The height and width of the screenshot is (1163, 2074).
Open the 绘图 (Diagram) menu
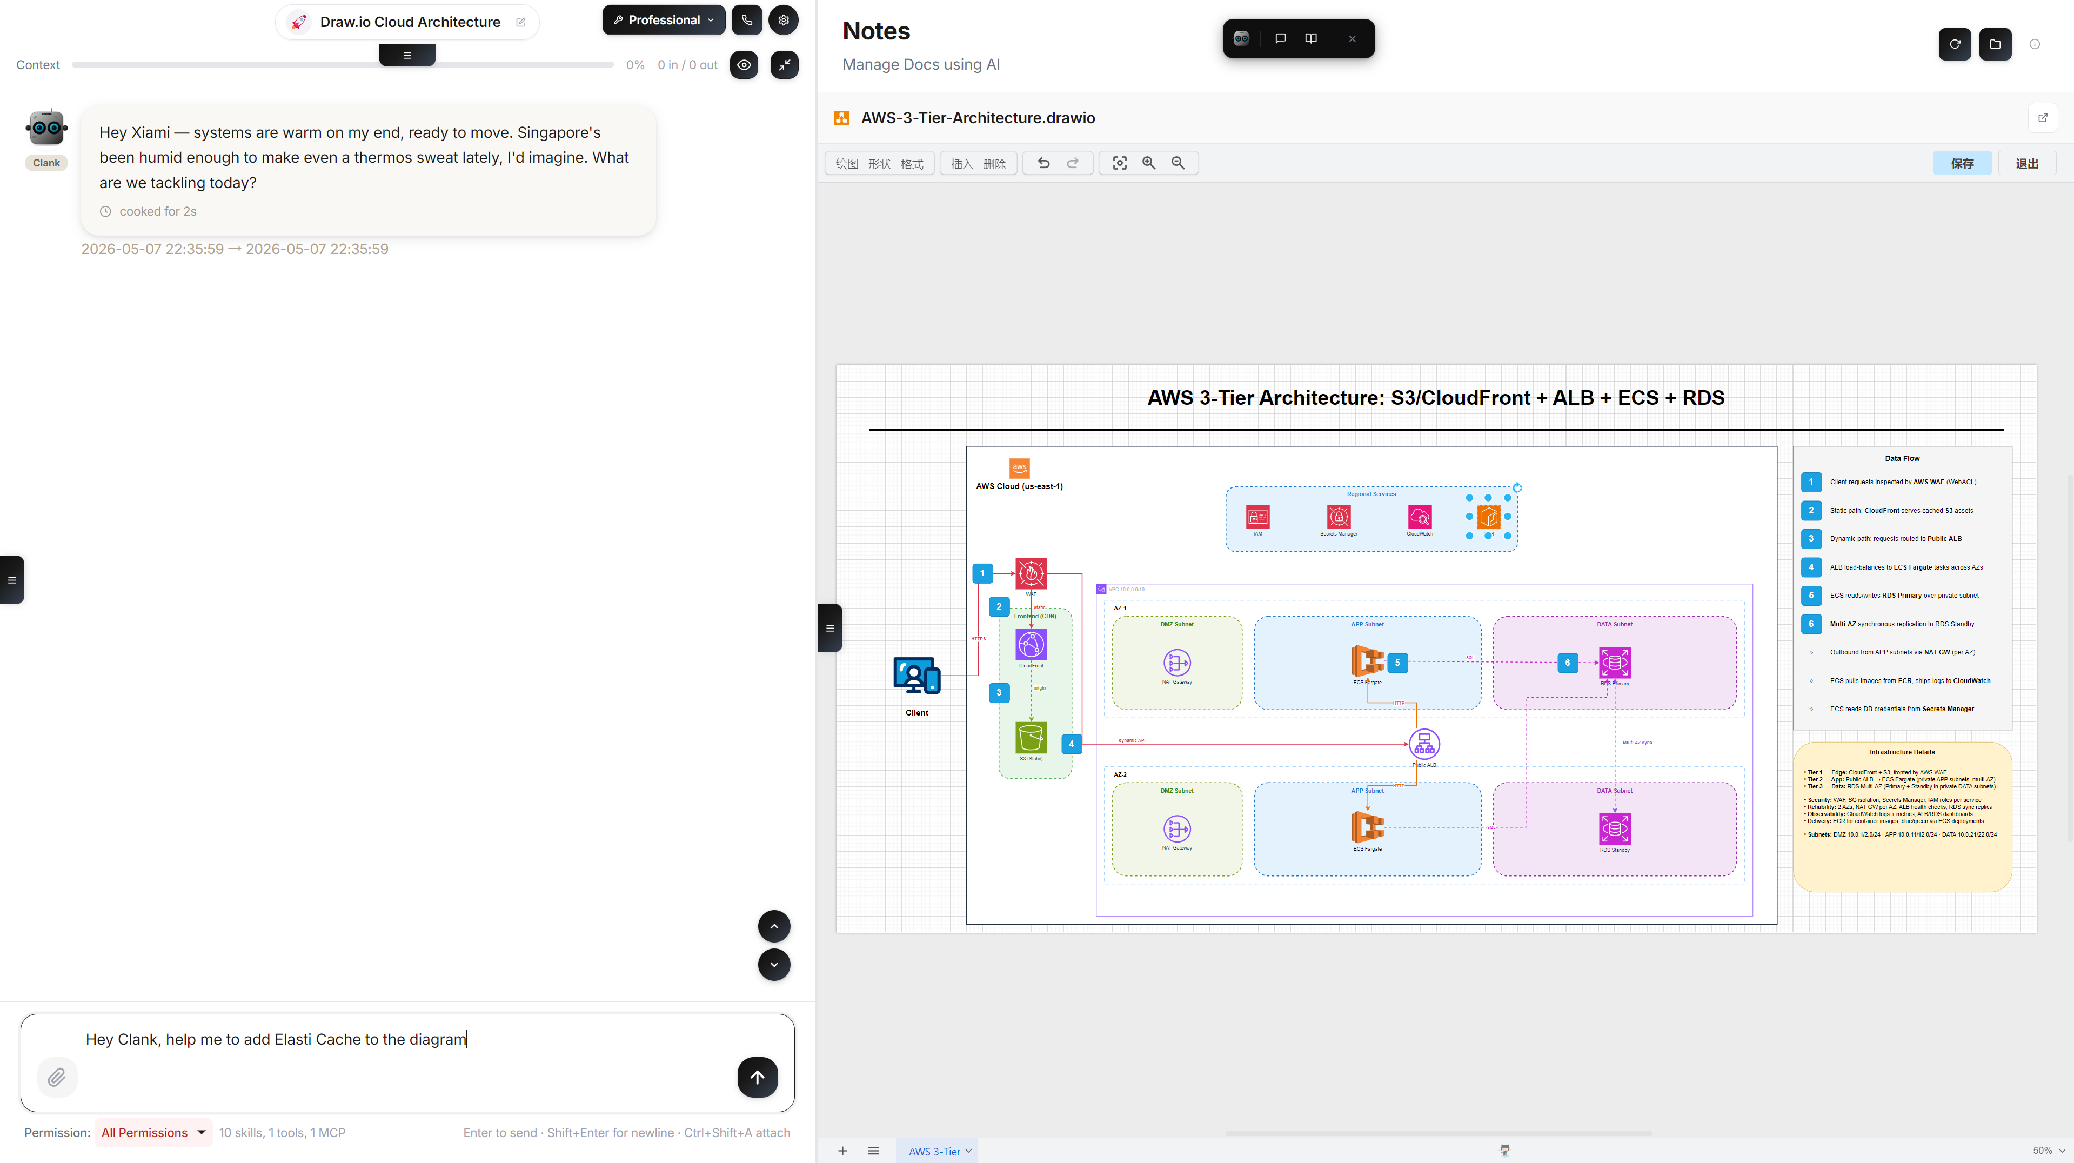pyautogui.click(x=847, y=164)
